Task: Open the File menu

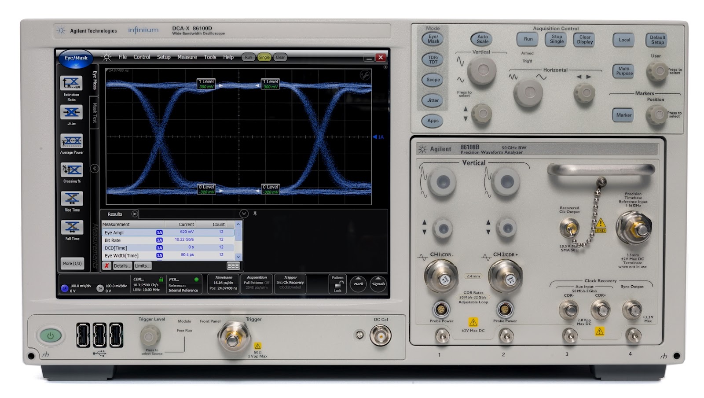Action: [122, 57]
